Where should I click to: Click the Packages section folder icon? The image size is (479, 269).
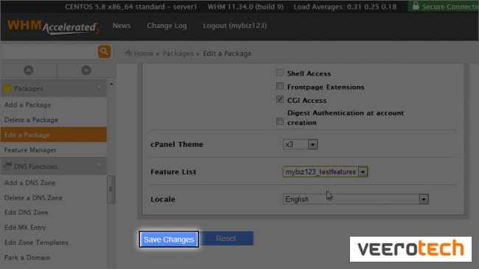coord(7,88)
